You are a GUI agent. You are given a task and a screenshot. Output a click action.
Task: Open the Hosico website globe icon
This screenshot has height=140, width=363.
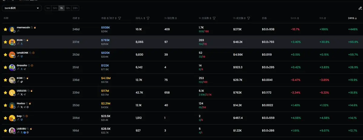[28, 107]
